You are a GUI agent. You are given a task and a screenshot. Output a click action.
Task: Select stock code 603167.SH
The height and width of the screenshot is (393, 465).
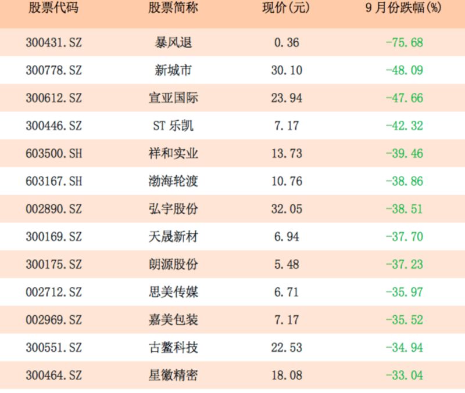(53, 181)
